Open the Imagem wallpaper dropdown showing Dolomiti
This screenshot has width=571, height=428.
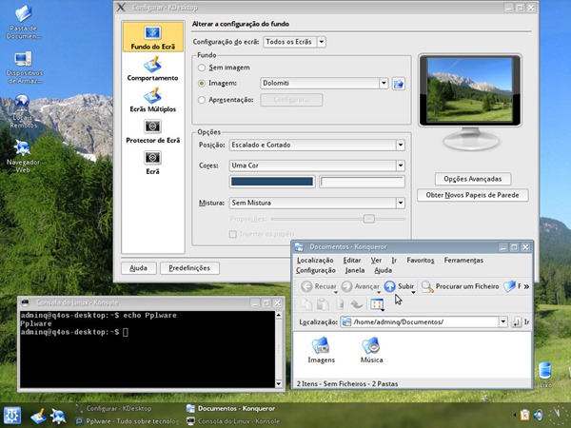tap(325, 84)
